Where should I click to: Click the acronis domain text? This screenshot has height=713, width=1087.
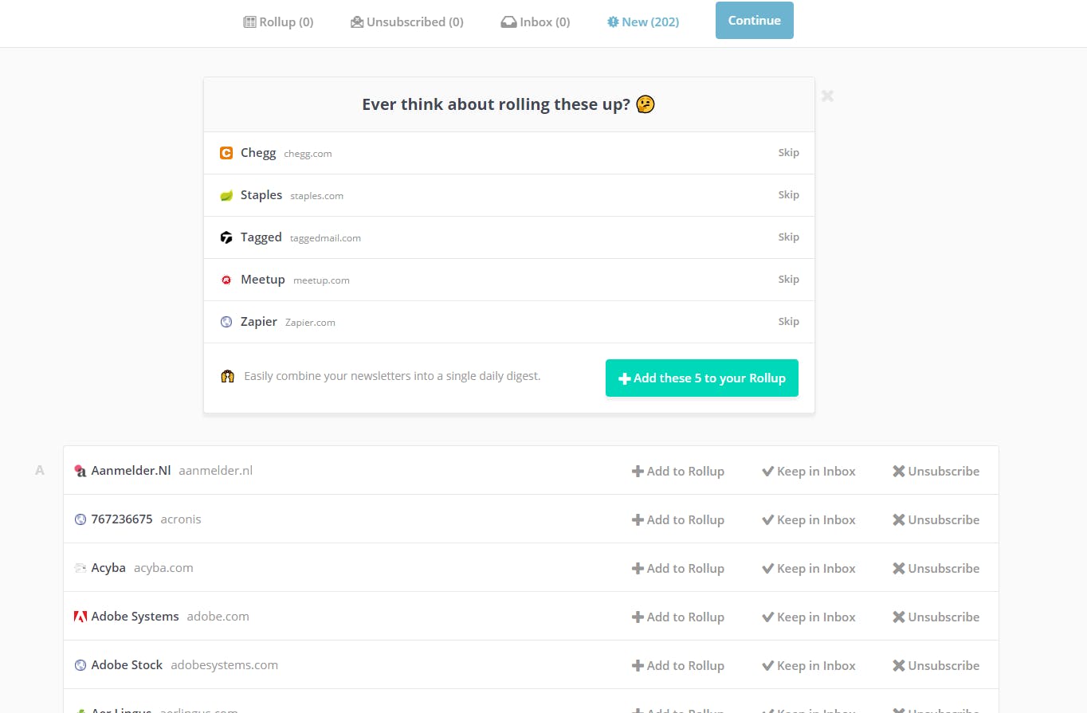click(x=181, y=519)
